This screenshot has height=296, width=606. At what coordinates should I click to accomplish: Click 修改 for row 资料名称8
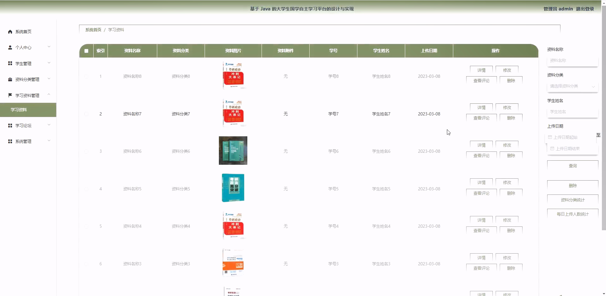click(x=507, y=70)
